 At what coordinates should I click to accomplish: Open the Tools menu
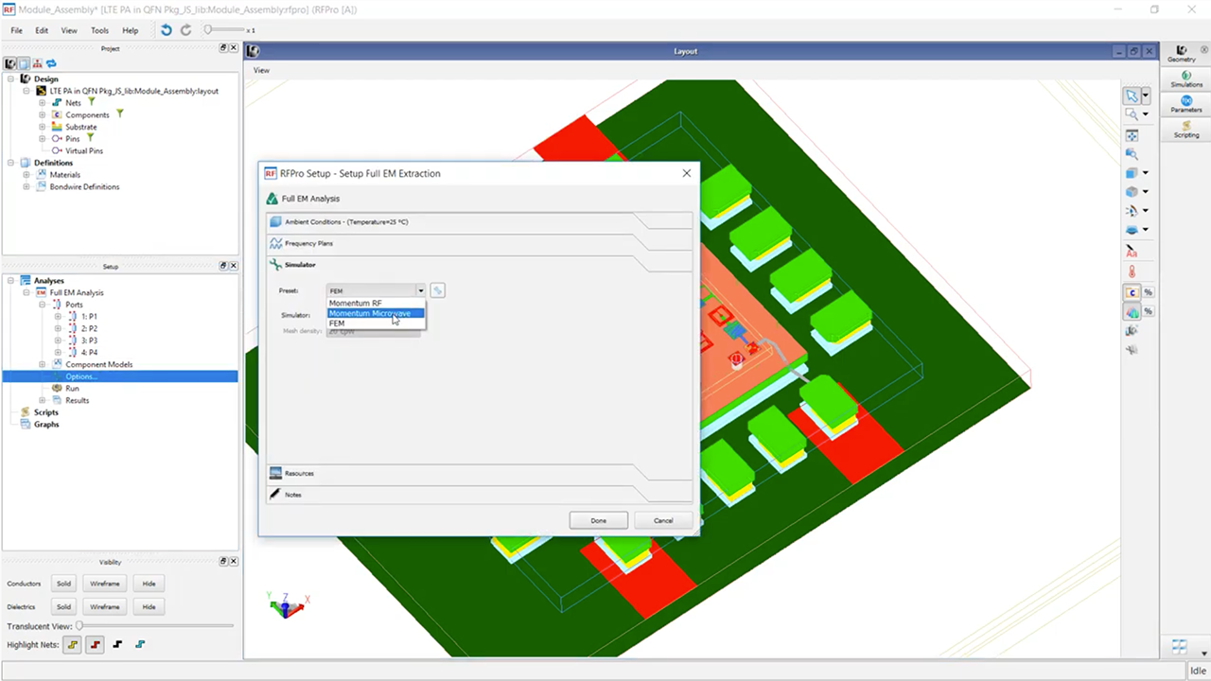[99, 30]
